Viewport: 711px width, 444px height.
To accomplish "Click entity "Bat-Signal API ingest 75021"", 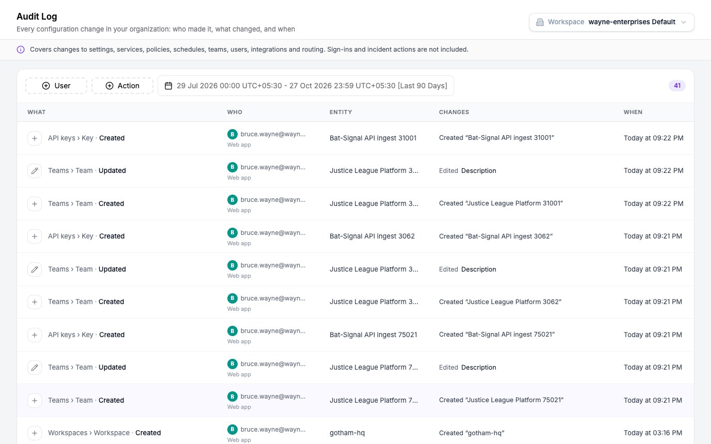I will [x=373, y=335].
